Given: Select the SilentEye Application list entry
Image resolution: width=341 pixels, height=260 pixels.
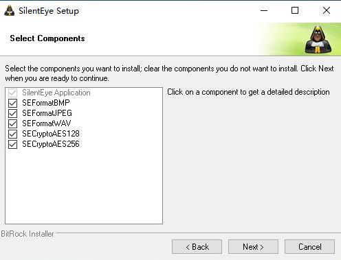Looking at the screenshot, I should coord(56,93).
